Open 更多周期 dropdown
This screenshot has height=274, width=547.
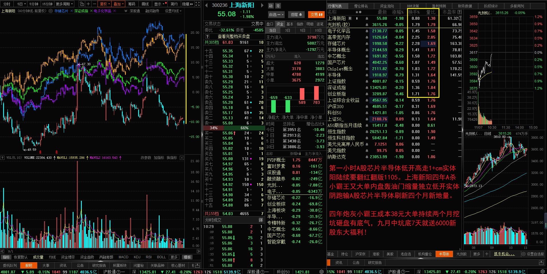click(x=64, y=4)
